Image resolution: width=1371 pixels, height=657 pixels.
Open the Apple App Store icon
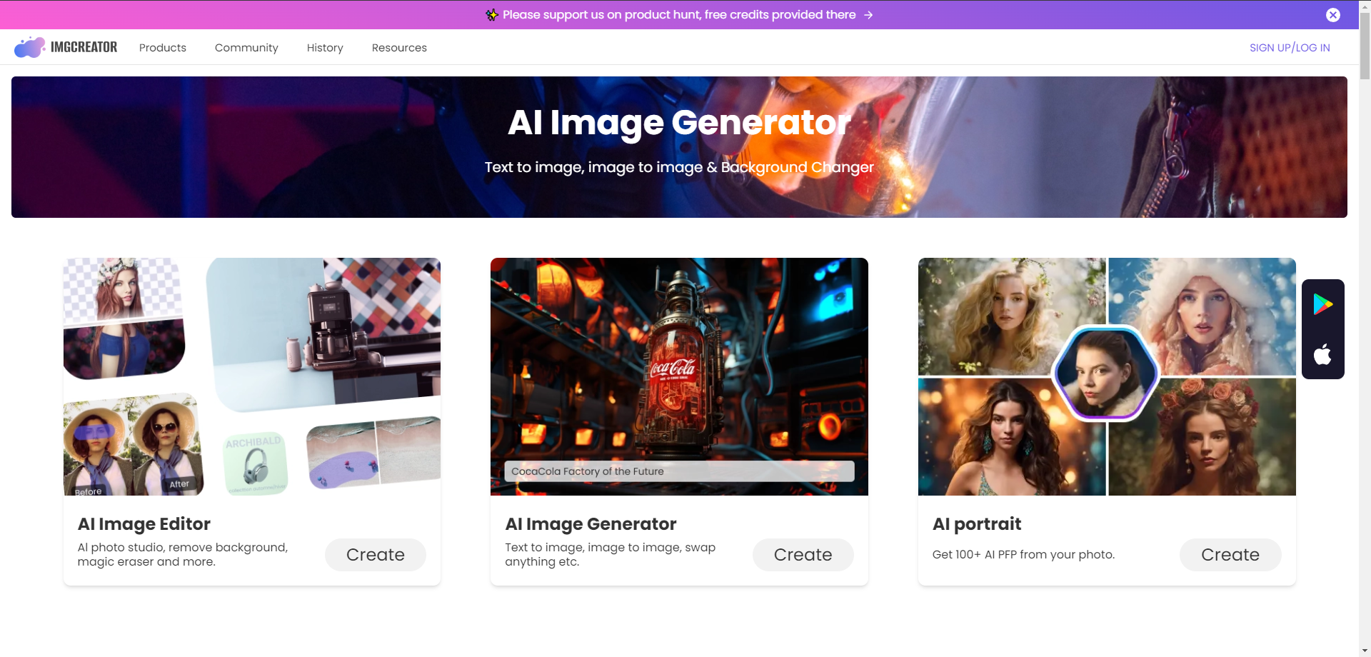[1322, 354]
